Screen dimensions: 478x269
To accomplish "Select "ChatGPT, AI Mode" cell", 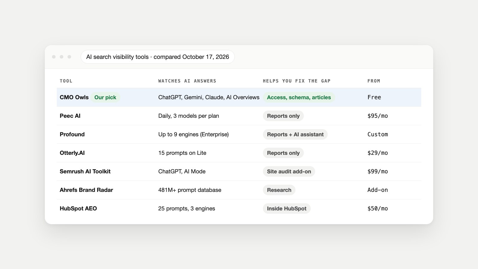I will [182, 172].
